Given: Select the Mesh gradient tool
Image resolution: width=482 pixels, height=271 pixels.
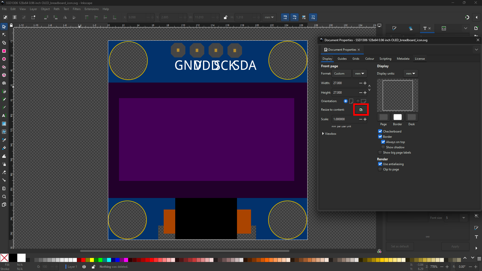Looking at the screenshot, I should (x=4, y=132).
